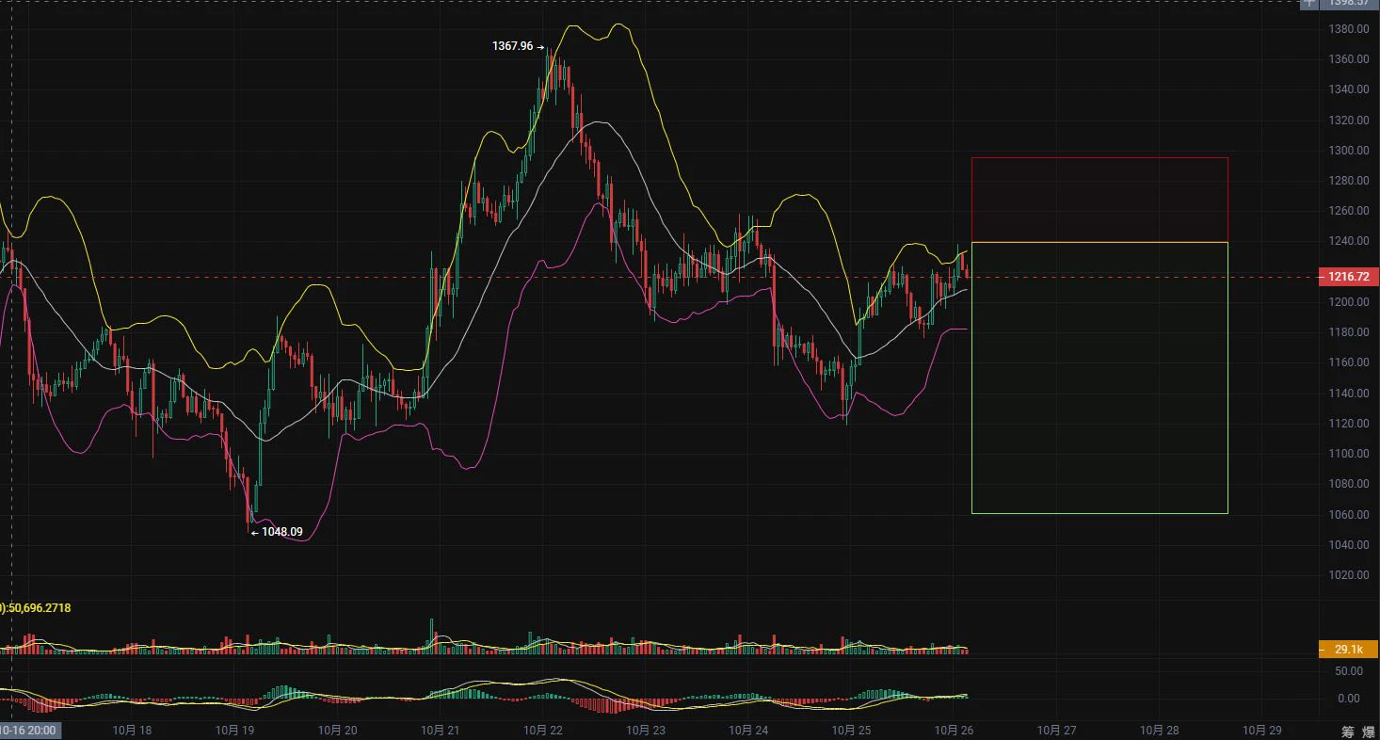Open the 筹 chip distribution button

click(x=1347, y=732)
